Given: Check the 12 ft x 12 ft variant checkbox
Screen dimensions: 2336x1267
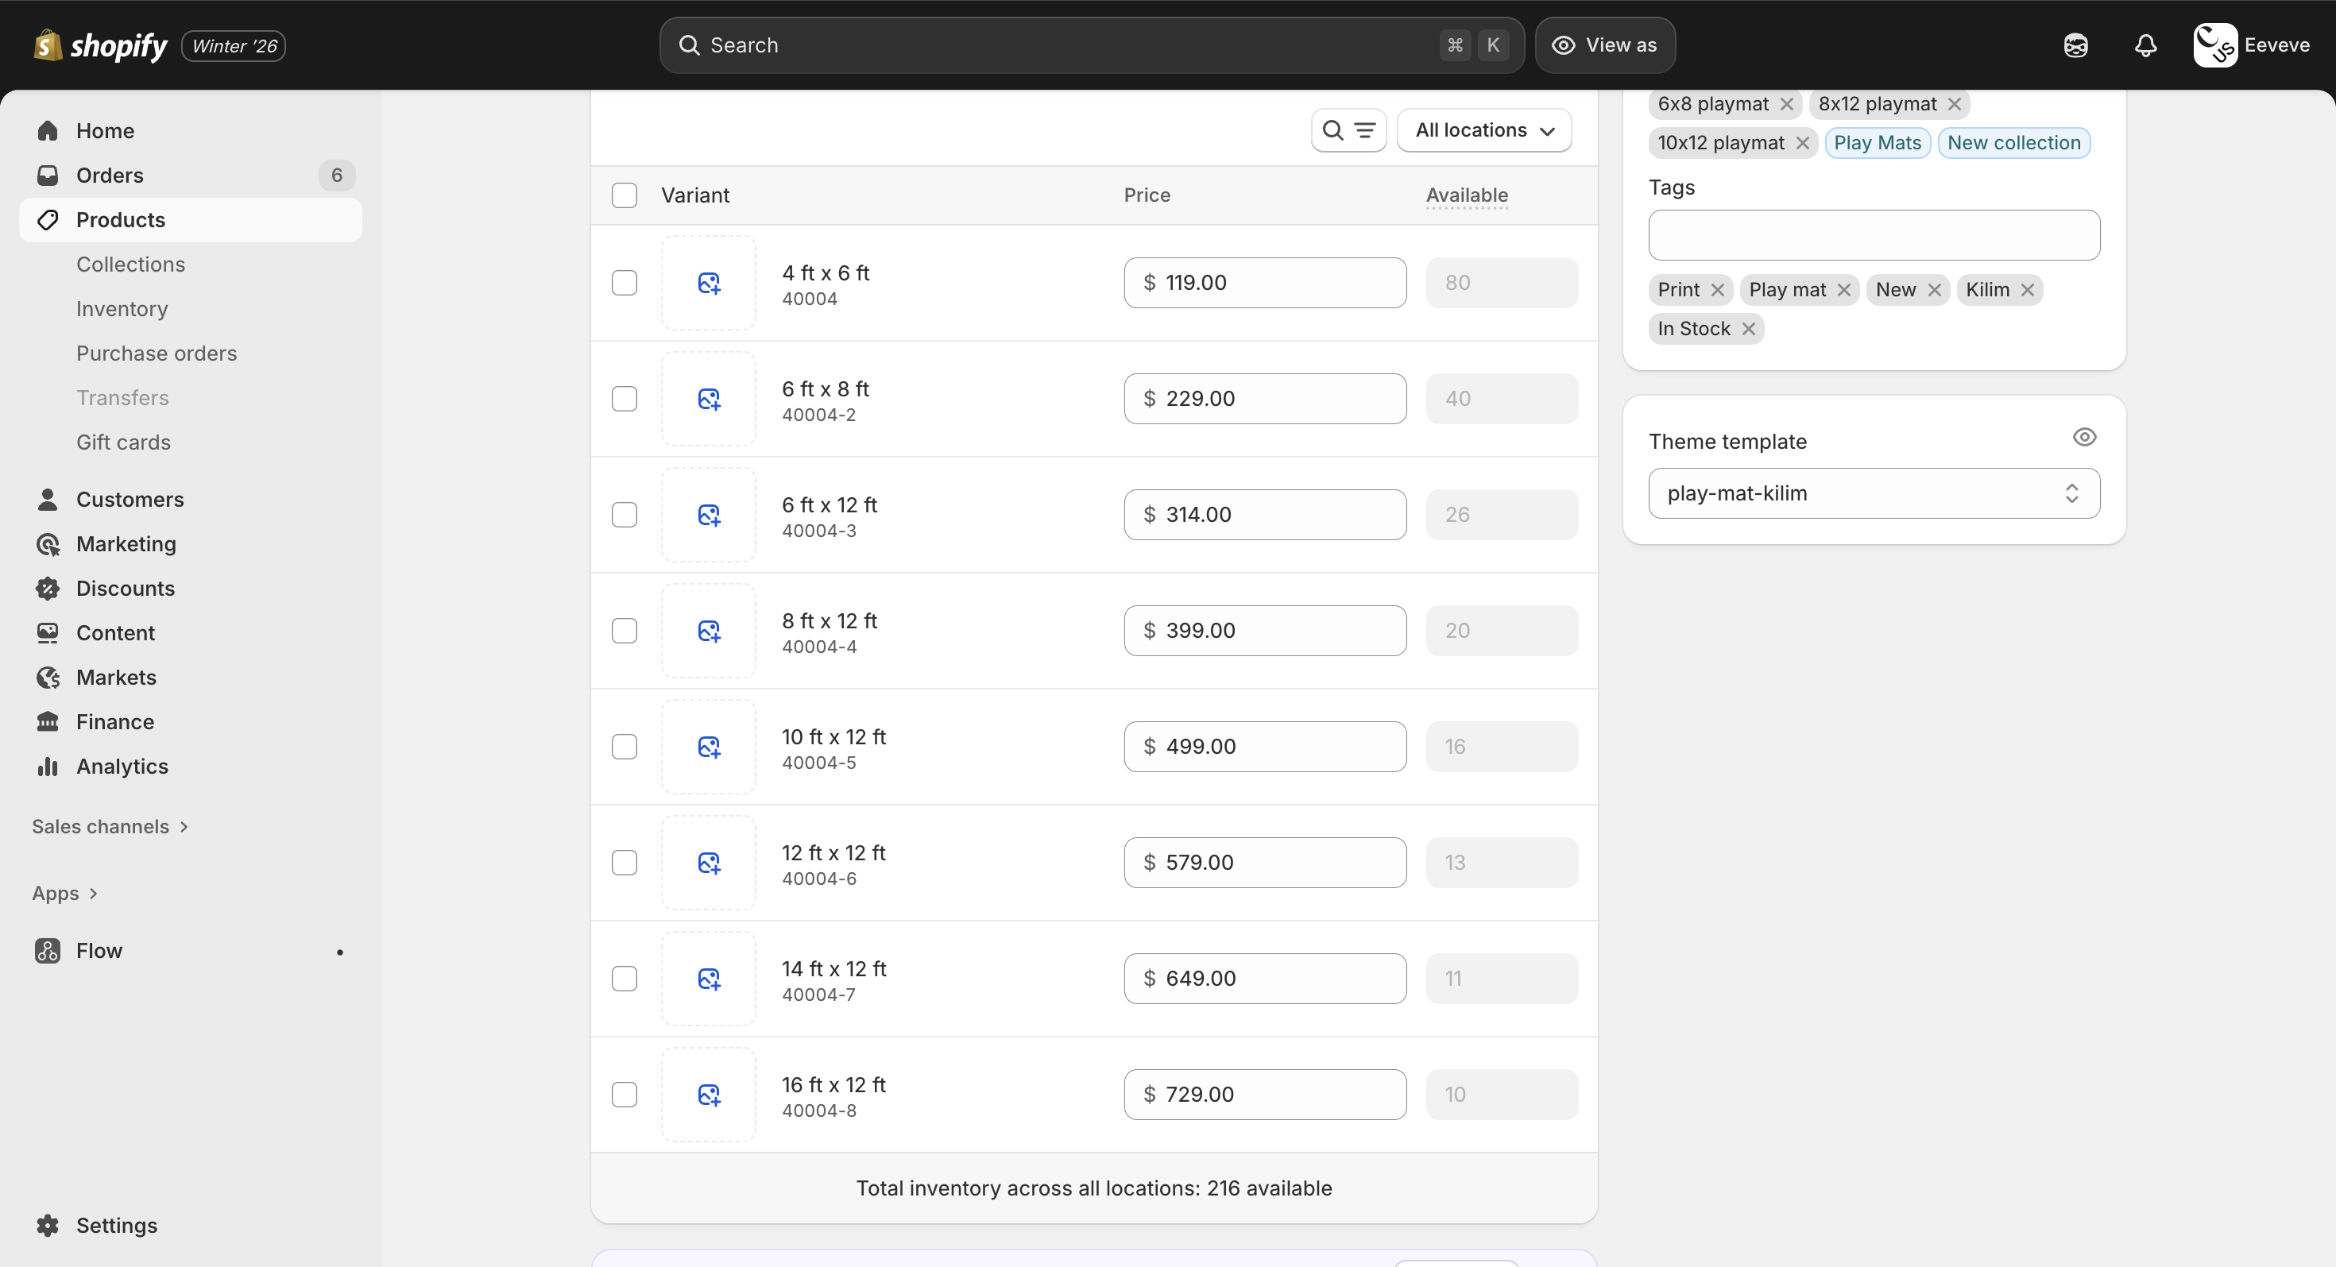Looking at the screenshot, I should (625, 862).
